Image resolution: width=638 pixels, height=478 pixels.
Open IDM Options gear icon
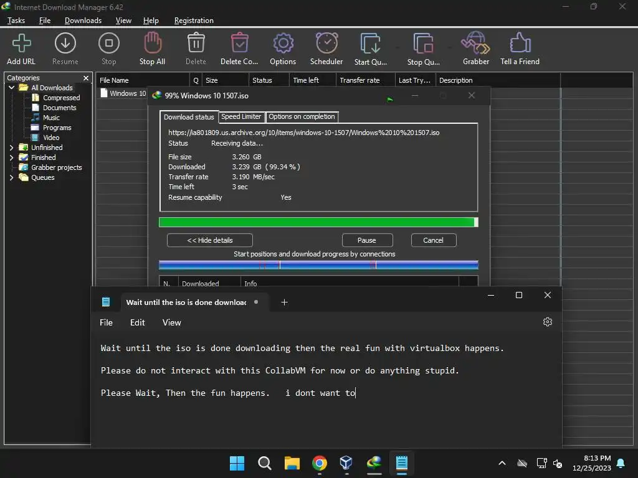283,43
